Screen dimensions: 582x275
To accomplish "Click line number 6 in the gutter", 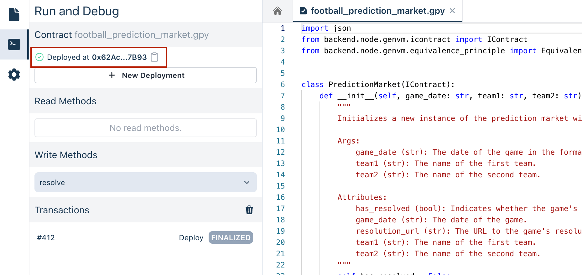I will [283, 85].
